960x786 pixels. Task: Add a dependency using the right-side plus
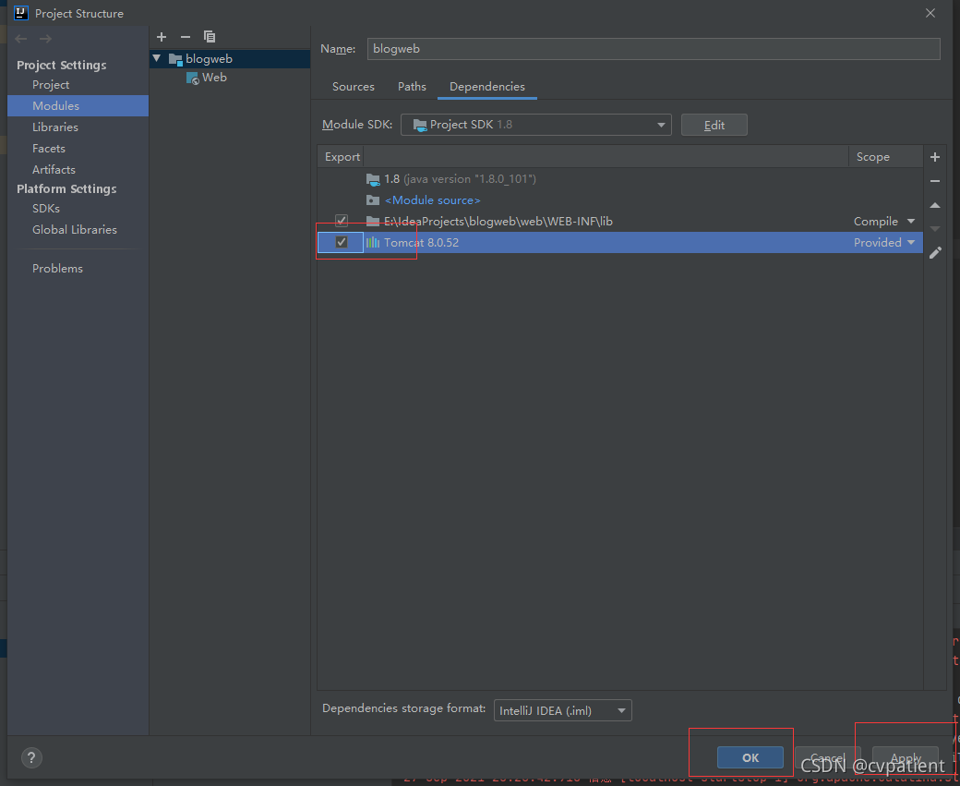935,157
